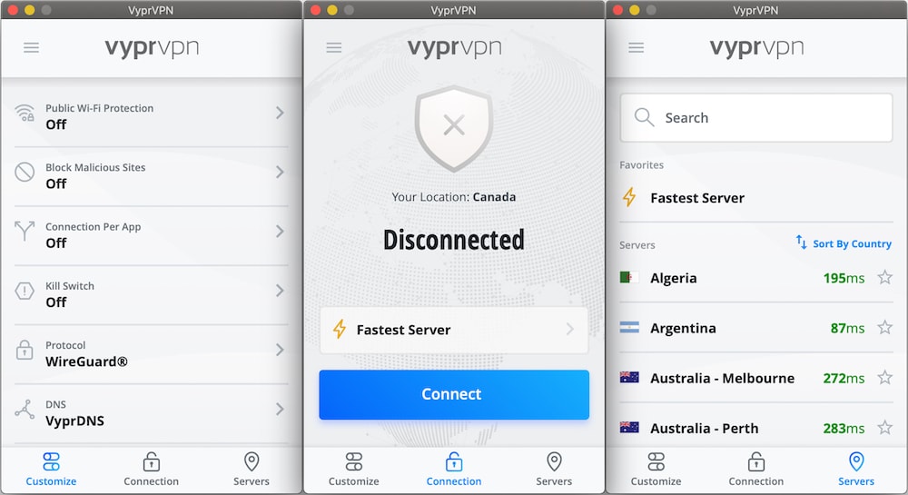Click the disconnected shield icon
Screen dimensions: 908x495
pyautogui.click(x=454, y=128)
